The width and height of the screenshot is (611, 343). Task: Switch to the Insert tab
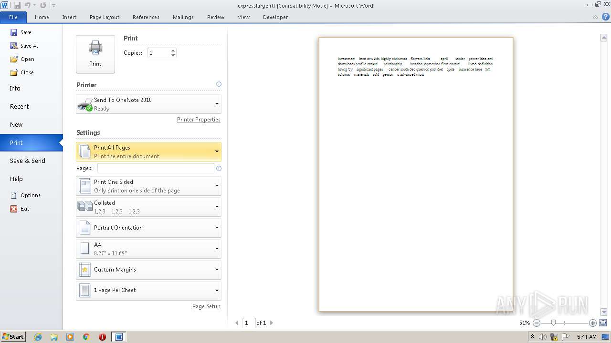69,17
